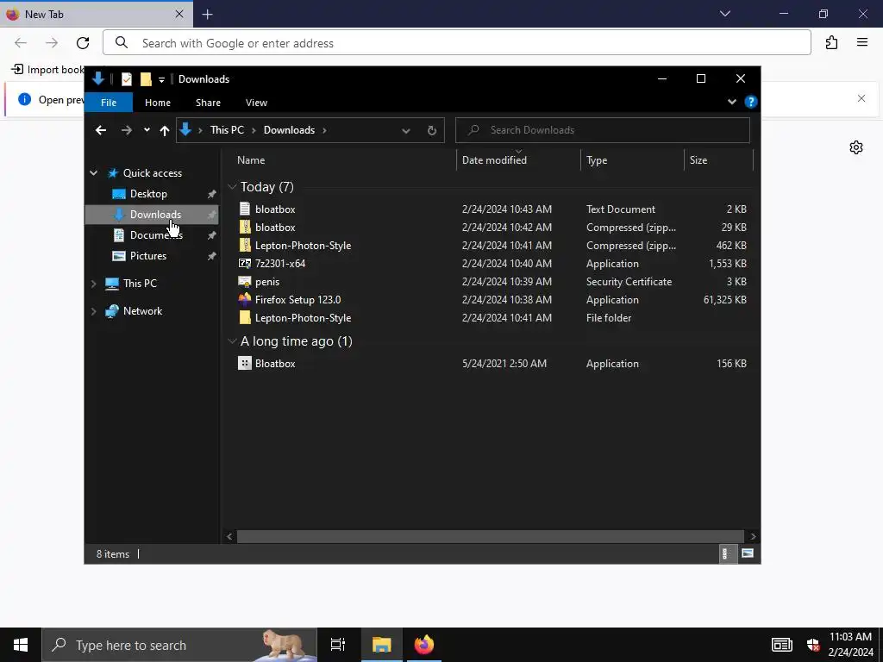
Task: Click the Explorer Forward arrow button
Action: point(126,130)
